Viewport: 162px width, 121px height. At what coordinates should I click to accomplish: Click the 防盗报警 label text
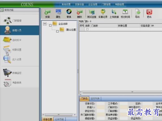pos(113,118)
